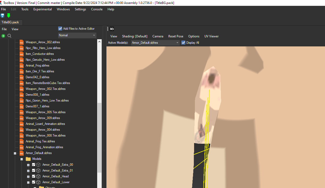The image size is (325, 188).
Task: Click the 3D viewport icon
Action: pos(112,29)
